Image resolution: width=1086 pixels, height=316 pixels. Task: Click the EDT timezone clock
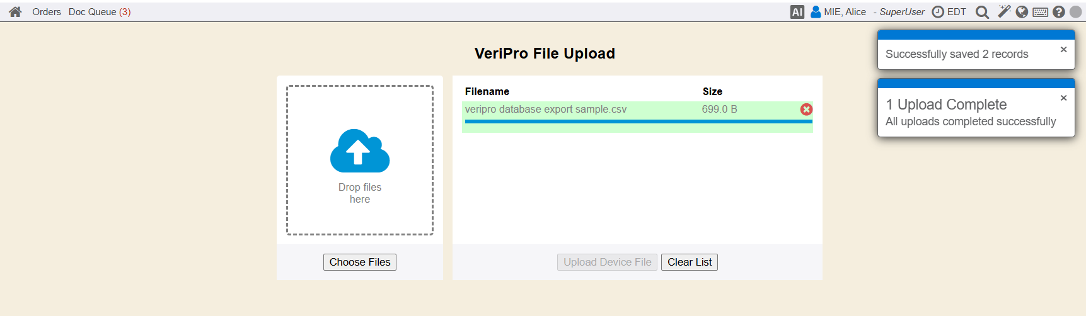tap(949, 12)
